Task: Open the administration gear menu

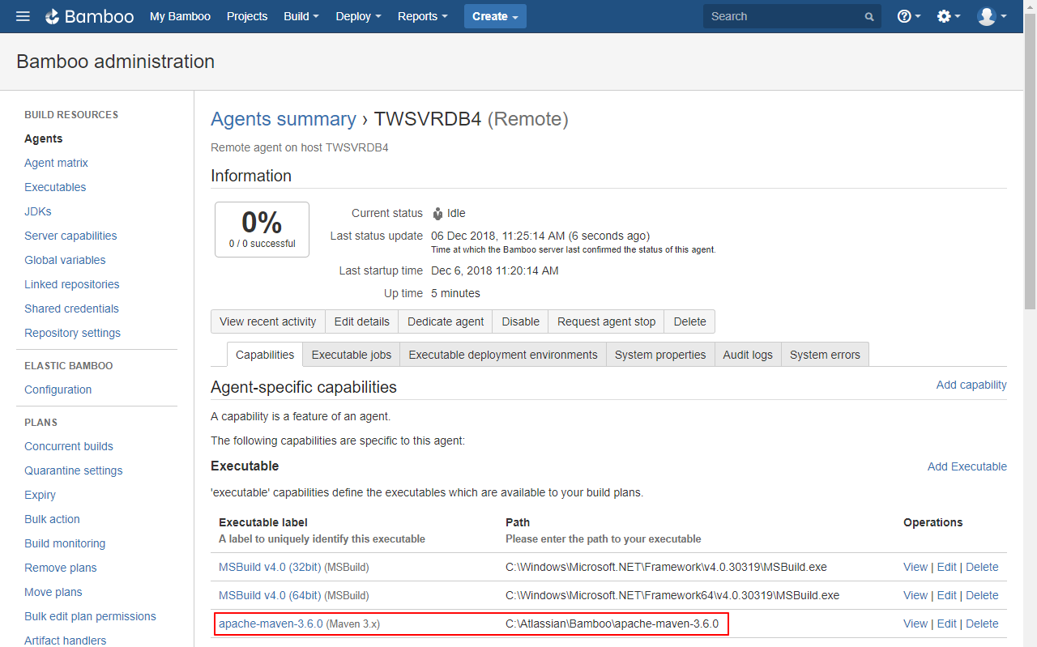Action: (949, 16)
